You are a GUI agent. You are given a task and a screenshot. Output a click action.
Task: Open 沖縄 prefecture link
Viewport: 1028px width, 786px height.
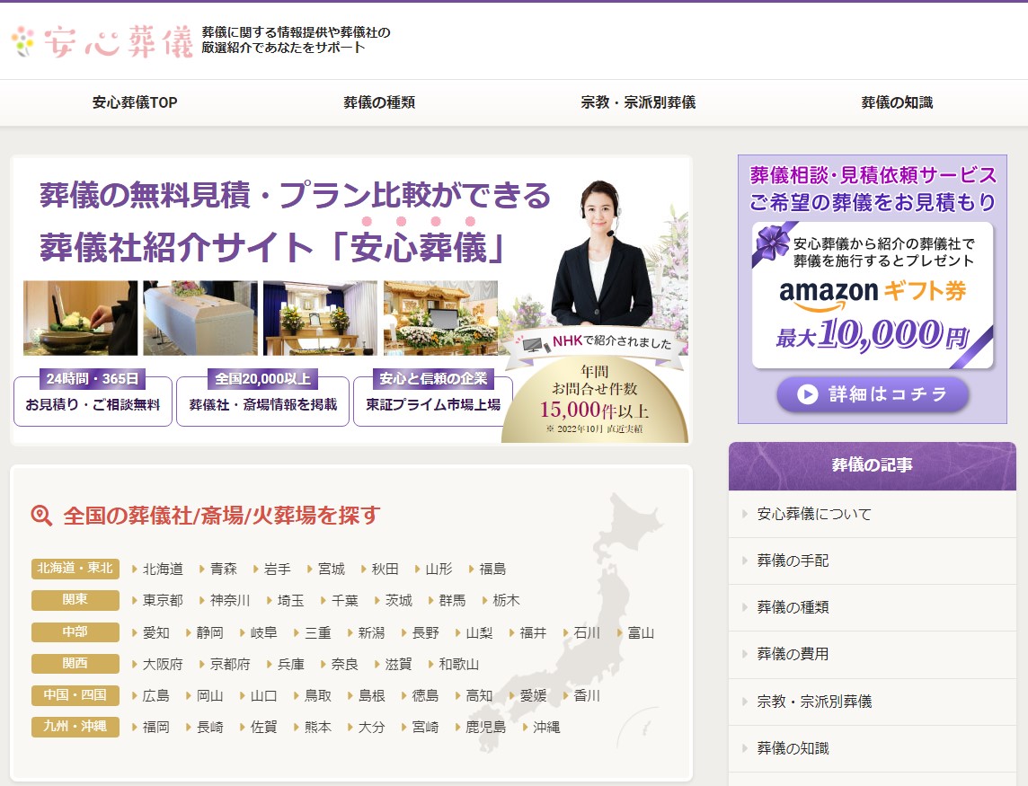[546, 727]
